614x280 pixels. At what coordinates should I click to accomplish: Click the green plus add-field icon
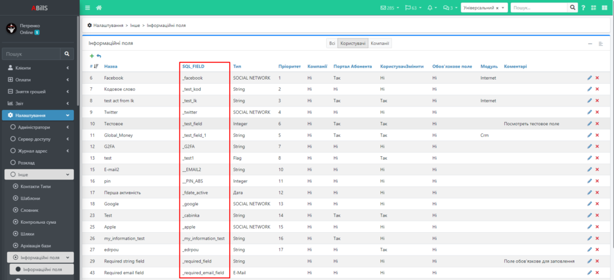click(92, 56)
